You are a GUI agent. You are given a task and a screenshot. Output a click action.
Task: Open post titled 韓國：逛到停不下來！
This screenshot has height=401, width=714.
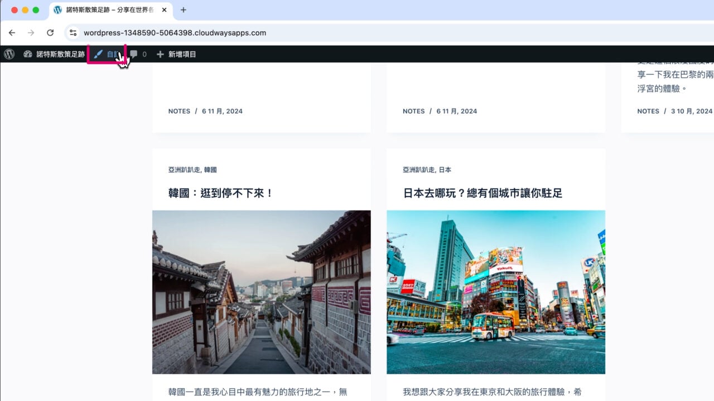pos(221,193)
